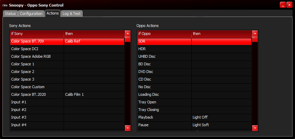Select the Input #1 row
Screen dimensions: 295x139
67,102
